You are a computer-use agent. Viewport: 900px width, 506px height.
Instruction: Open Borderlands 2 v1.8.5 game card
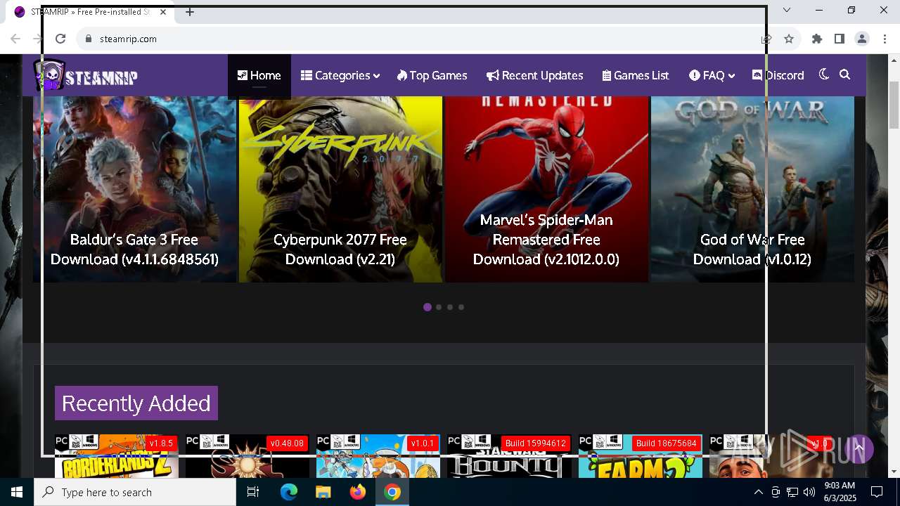point(117,456)
